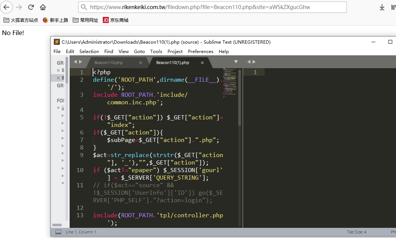Click the sidebar vertical scrollbar
396x238 pixels.
(x=67, y=70)
